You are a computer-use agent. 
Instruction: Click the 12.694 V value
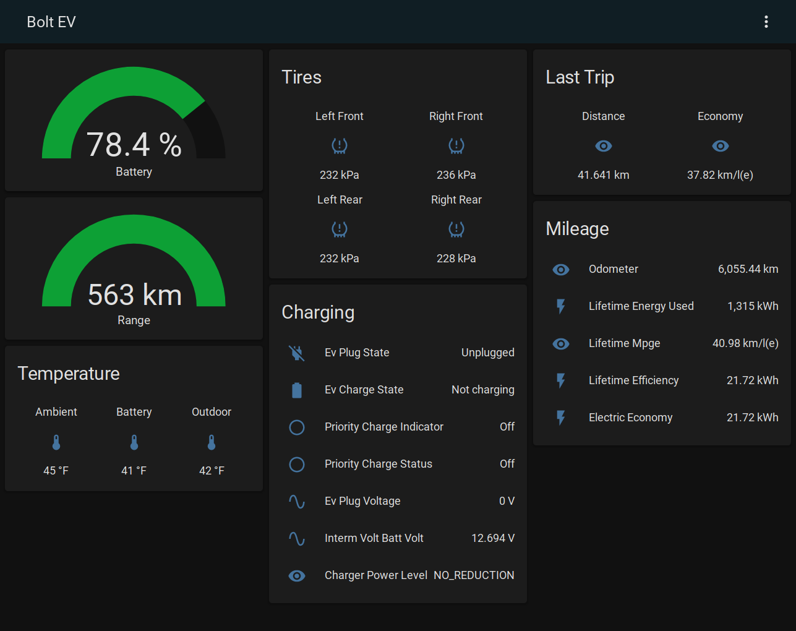click(493, 538)
